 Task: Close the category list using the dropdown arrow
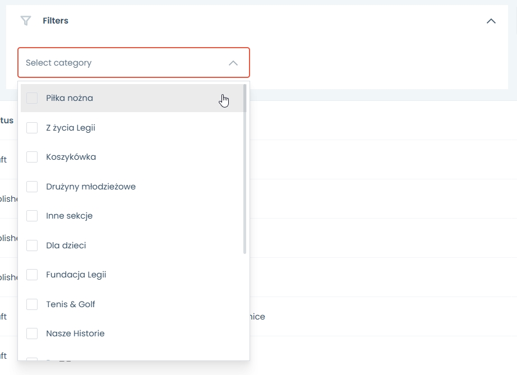[233, 63]
